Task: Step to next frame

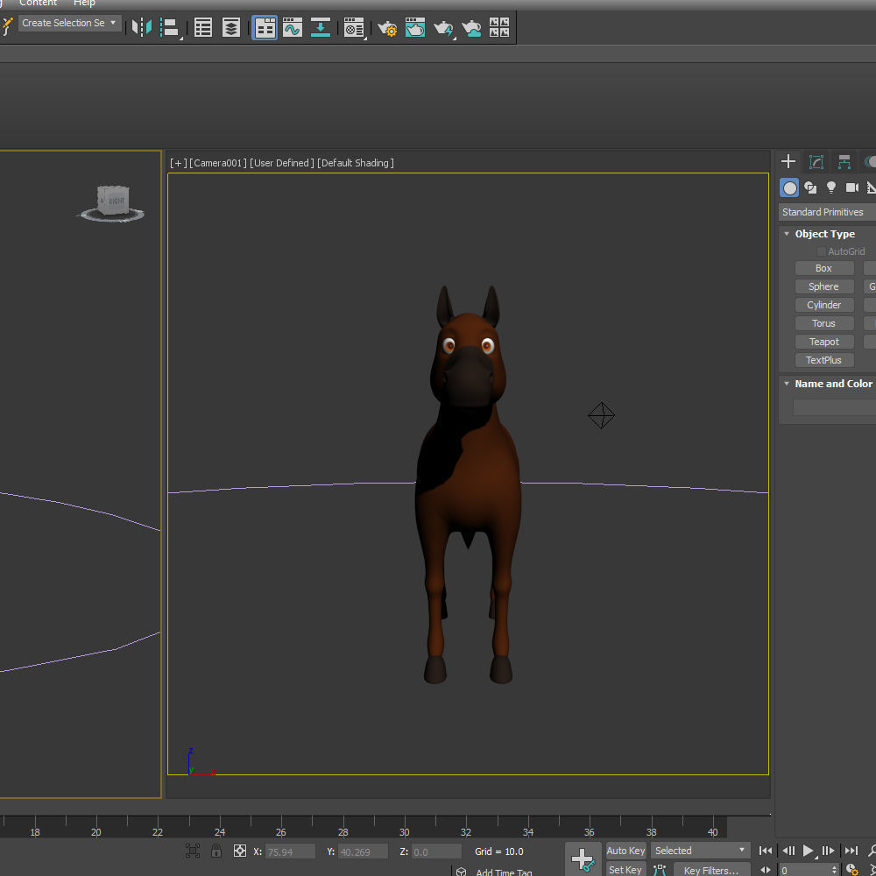Action: tap(829, 851)
